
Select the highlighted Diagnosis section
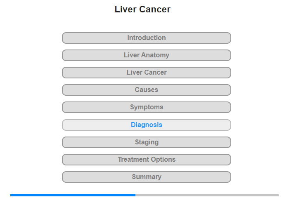pos(147,125)
